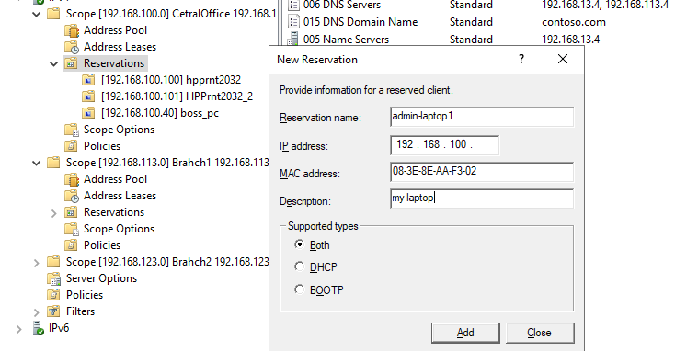Click the Address Leases icon under Brahch1 scope
The width and height of the screenshot is (698, 351).
tap(71, 196)
